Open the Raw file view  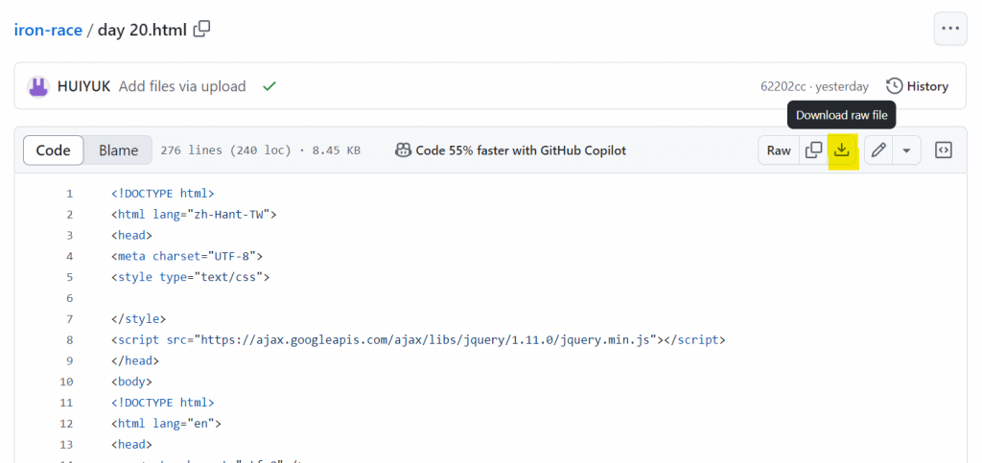779,150
